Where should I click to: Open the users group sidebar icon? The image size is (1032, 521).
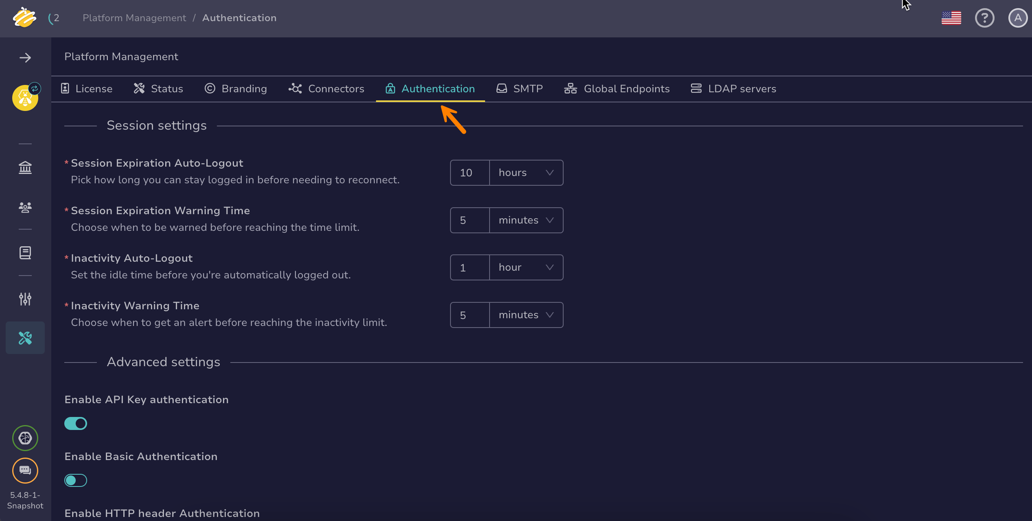pyautogui.click(x=25, y=208)
